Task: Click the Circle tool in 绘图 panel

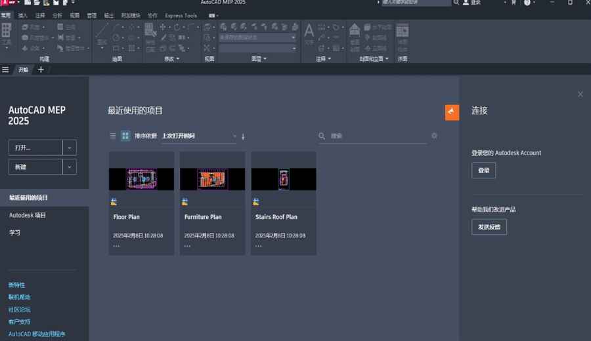Action: 116,37
